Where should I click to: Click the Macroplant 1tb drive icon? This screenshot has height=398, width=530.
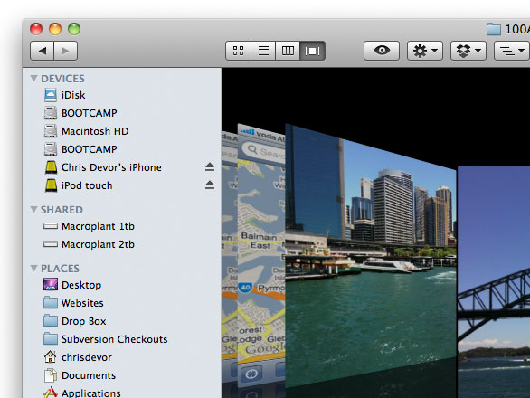point(51,226)
